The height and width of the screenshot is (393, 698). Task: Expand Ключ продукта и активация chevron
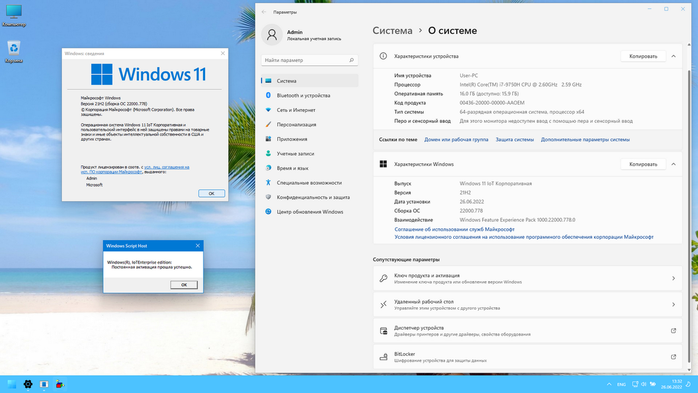pos(673,278)
